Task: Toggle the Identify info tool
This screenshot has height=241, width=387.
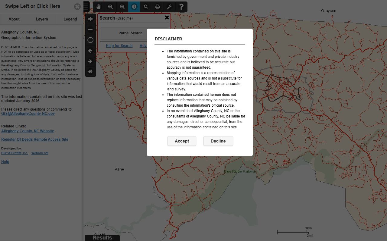Action: point(134,7)
